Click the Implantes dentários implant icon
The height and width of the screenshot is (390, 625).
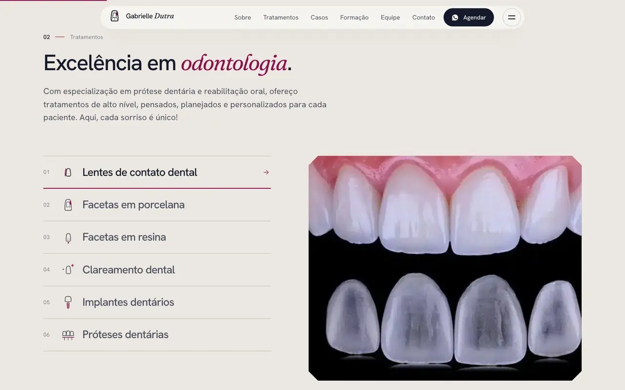[x=68, y=302]
